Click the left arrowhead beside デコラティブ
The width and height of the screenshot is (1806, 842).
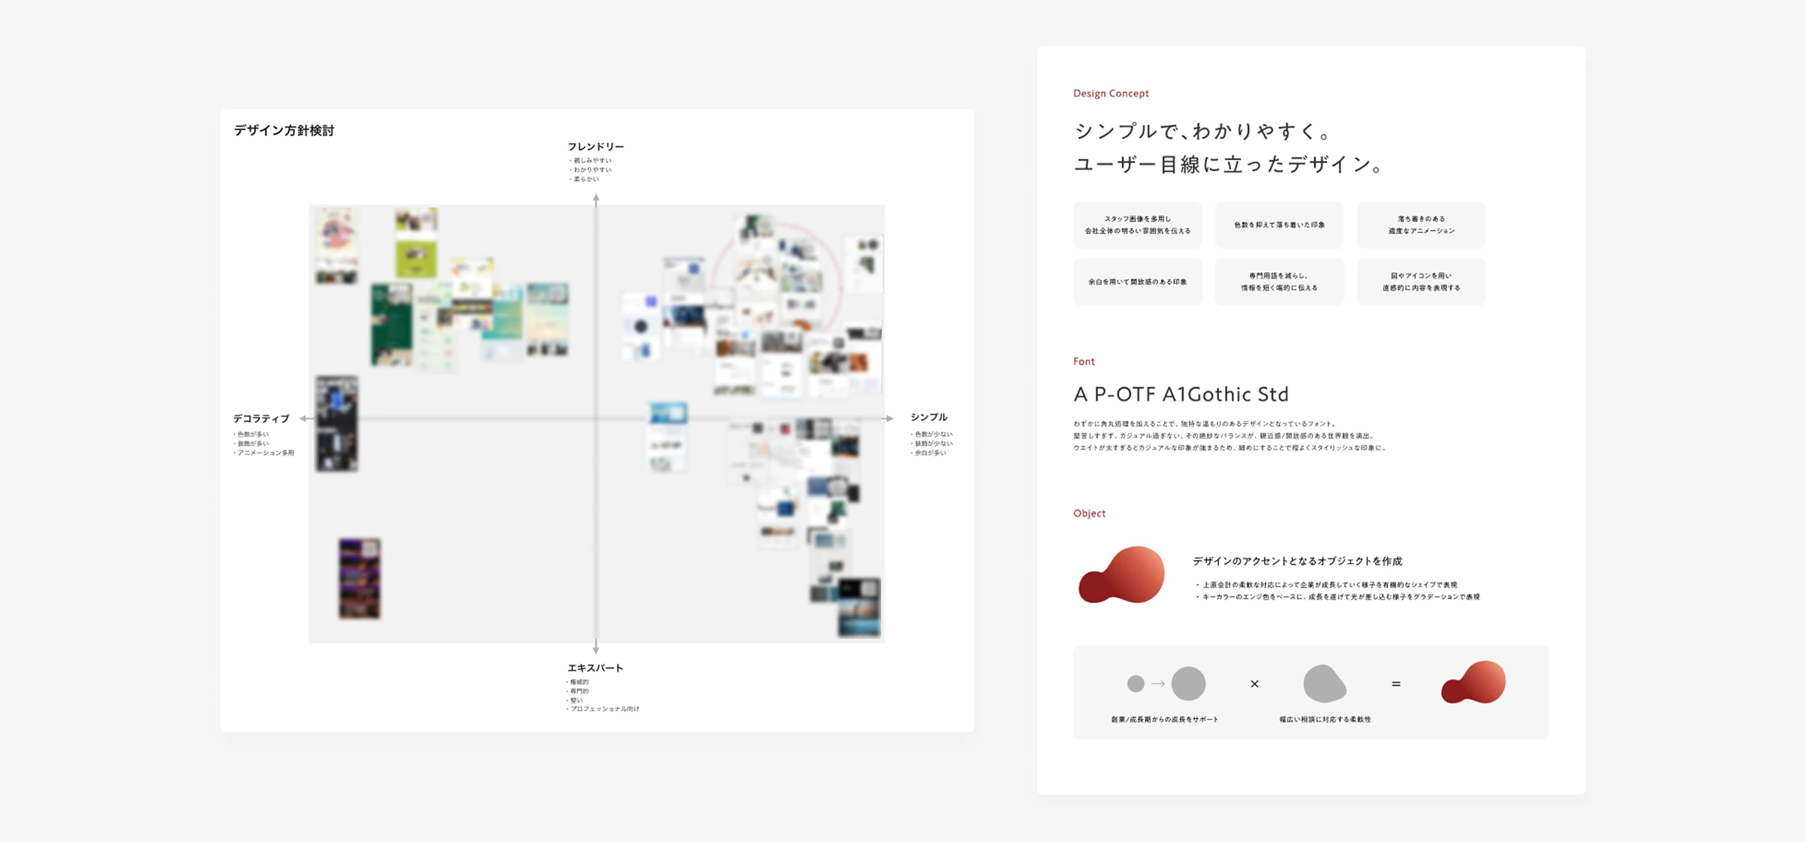[304, 419]
